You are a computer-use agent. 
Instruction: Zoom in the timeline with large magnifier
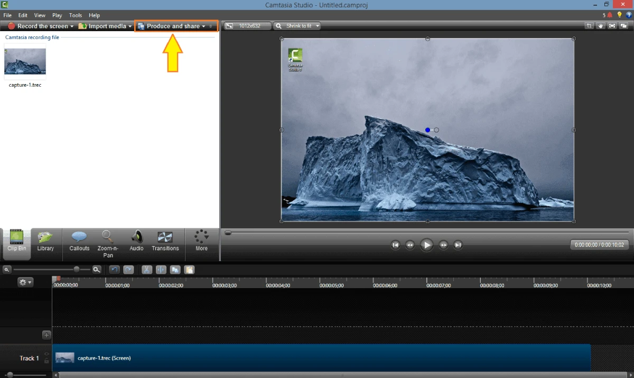pos(97,270)
